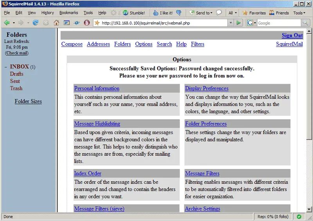Open the Firefox Tools menu

[88, 13]
